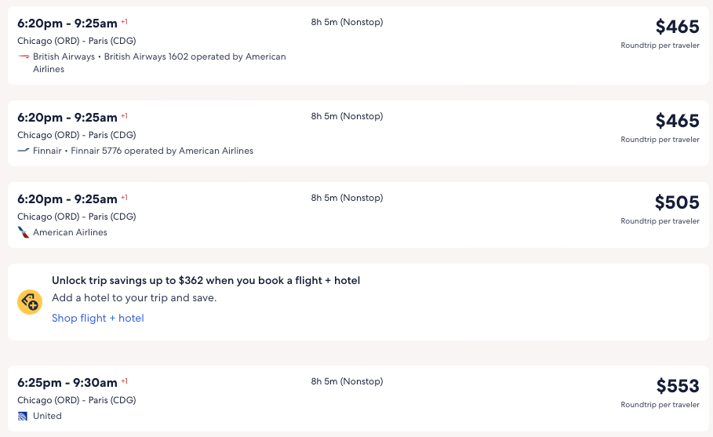
Task: Click the +1 day indicator on United flight
Action: coord(124,381)
